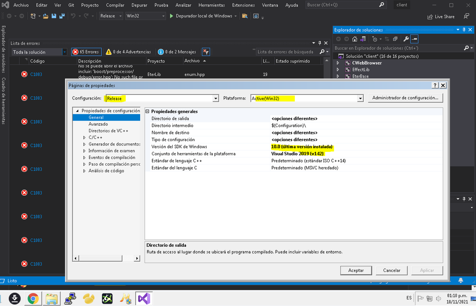
Task: Pin the Error List panel
Action: [320, 43]
